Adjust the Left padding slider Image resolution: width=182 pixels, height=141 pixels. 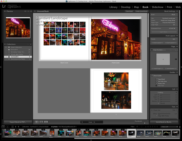[x=161, y=95]
